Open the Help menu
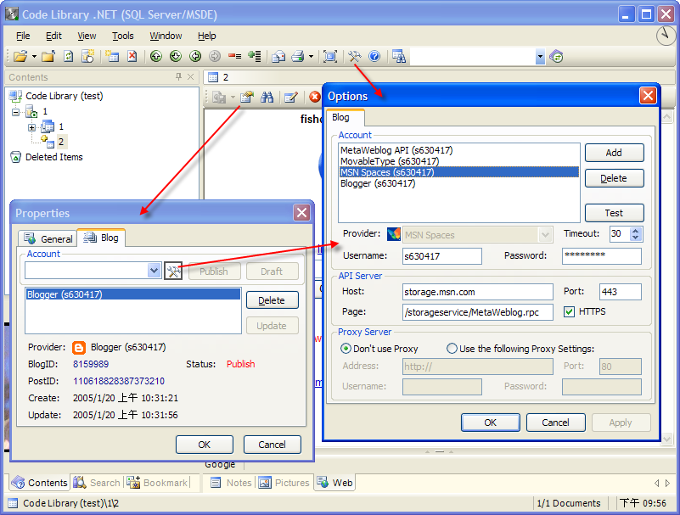This screenshot has width=680, height=515. [x=207, y=36]
